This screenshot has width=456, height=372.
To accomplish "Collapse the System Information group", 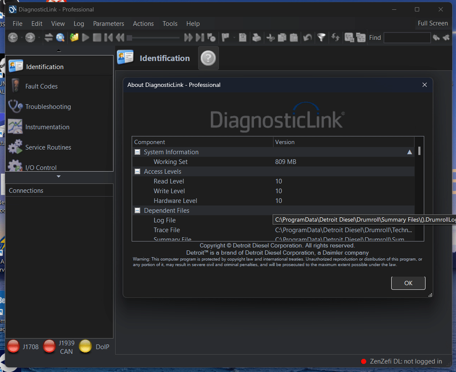I will (x=137, y=152).
